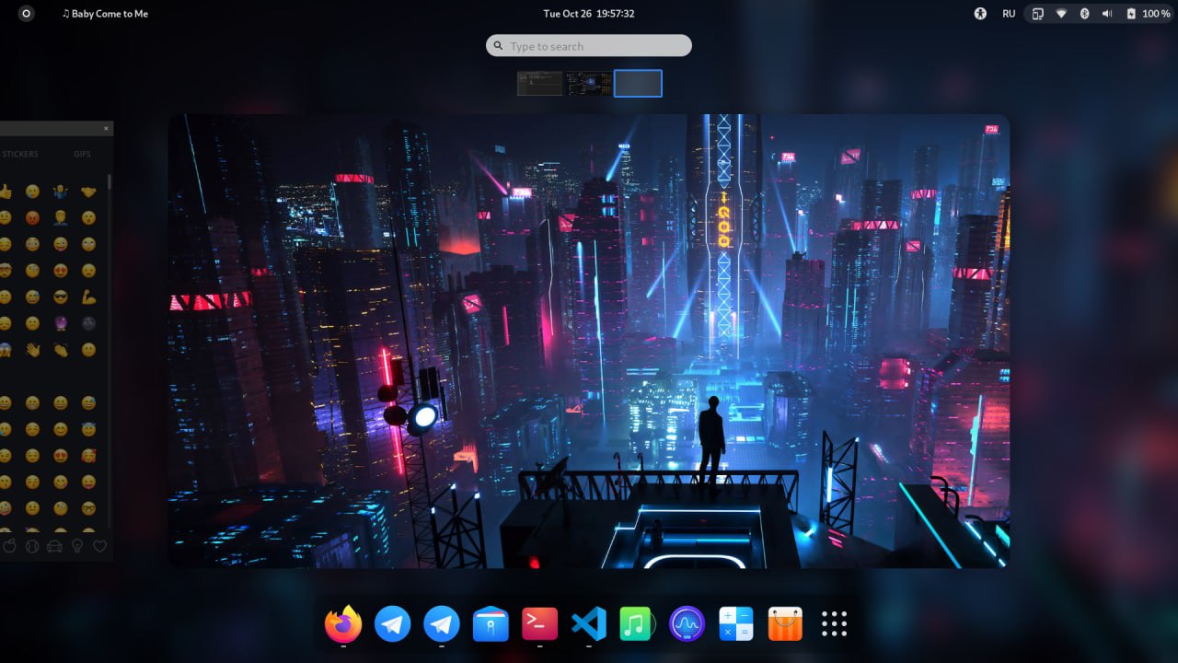1178x663 pixels.
Task: Open the Telegram icon beside the blue wallet app
Action: click(x=442, y=624)
